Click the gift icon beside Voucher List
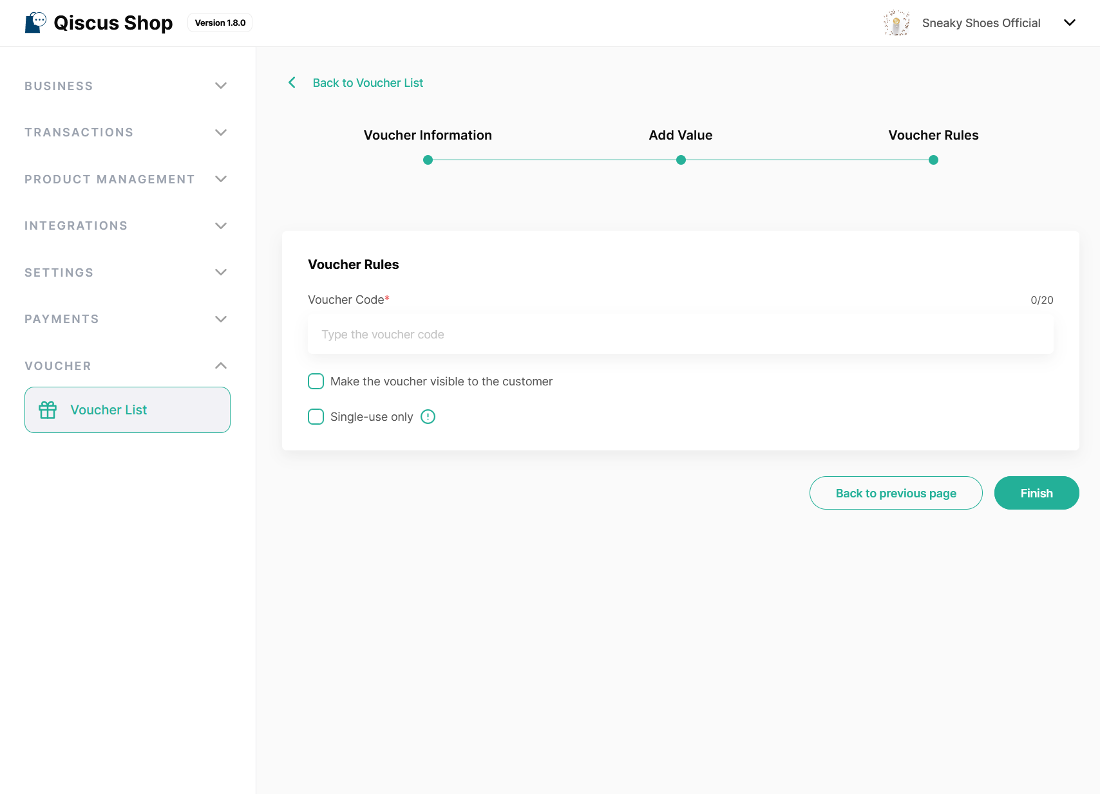The height and width of the screenshot is (794, 1100). coord(48,410)
